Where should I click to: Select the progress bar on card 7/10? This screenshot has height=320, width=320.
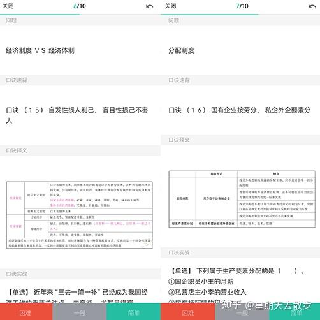click(240, 15)
